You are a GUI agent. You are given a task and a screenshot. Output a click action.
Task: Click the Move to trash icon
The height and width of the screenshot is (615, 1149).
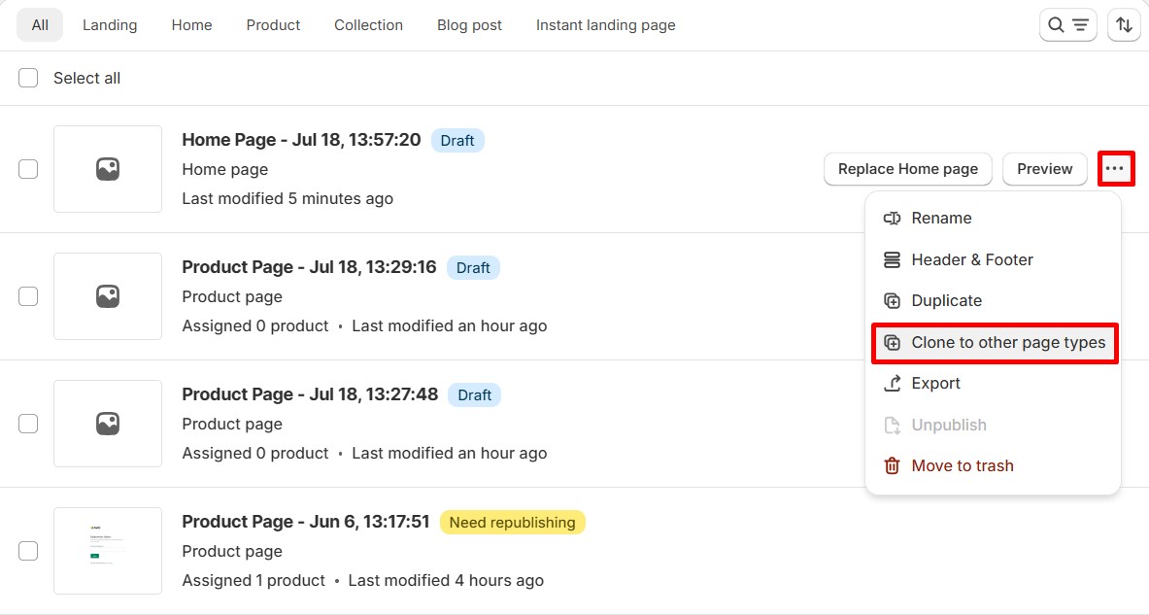pos(892,466)
